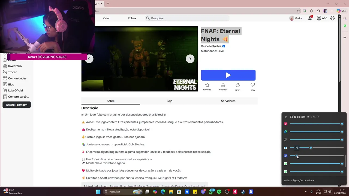This screenshot has height=196, width=349.
Task: Open the Robux menu item
Action: (x=132, y=18)
